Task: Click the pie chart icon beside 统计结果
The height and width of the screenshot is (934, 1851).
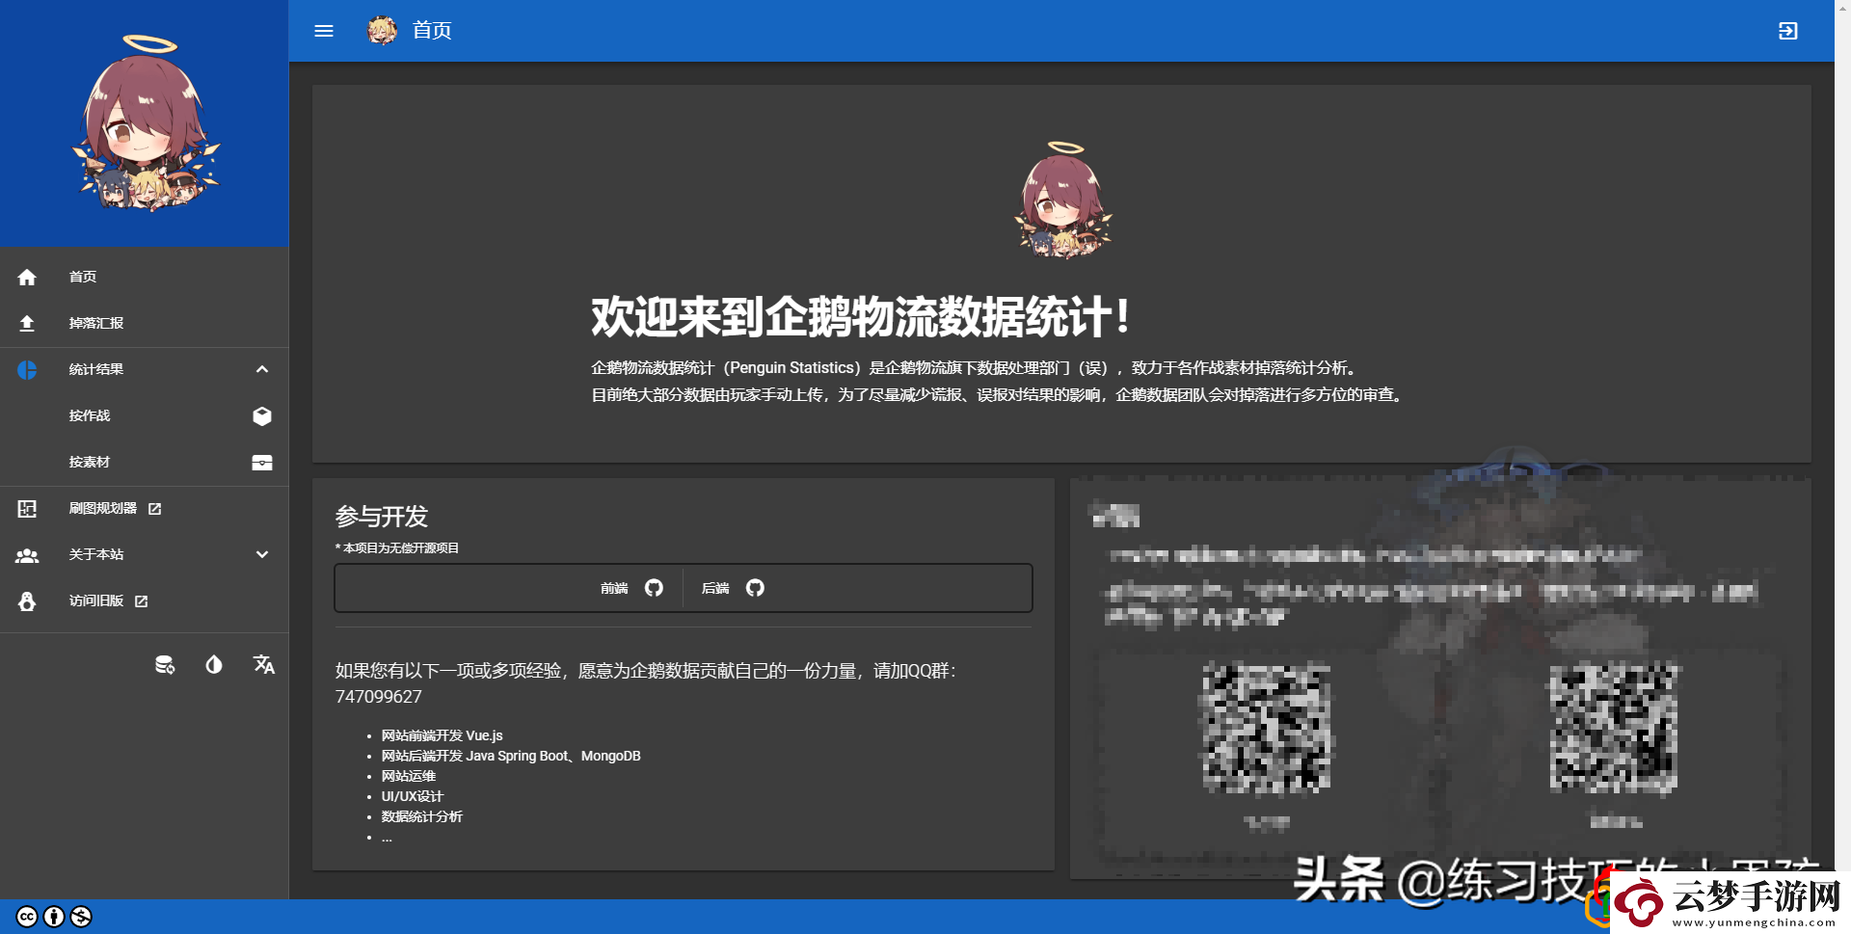Action: 27,370
